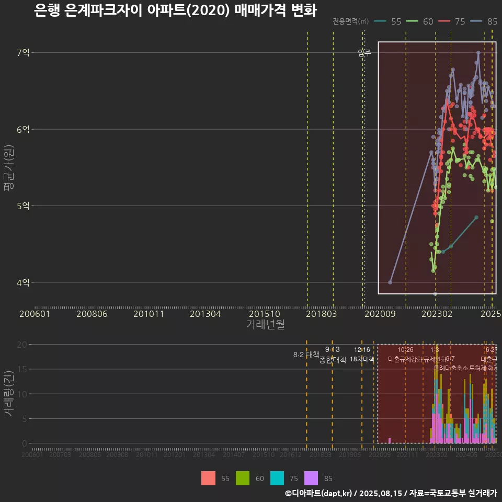Click the 200601 label on price chart axis
Viewport: 502px width, 502px height.
coord(35,314)
